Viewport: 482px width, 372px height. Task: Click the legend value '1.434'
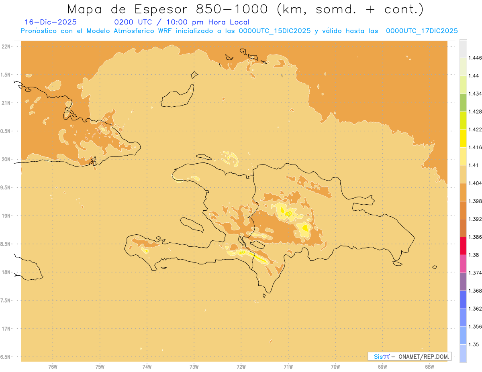(476, 94)
